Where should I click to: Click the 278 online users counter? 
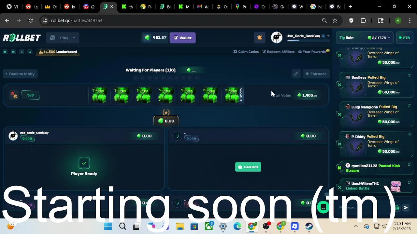point(404,38)
